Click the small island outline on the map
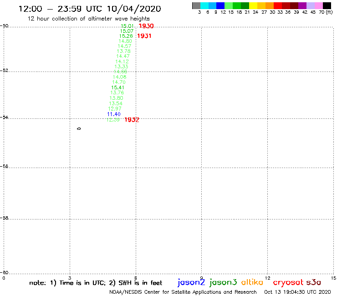Image resolution: width=337 pixels, height=296 pixels. click(x=79, y=129)
